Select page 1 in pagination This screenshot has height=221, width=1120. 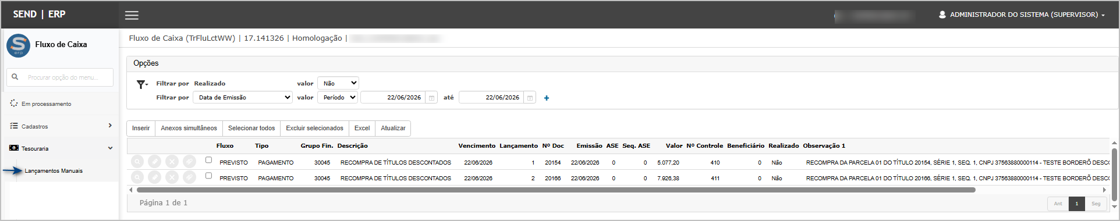point(1077,204)
